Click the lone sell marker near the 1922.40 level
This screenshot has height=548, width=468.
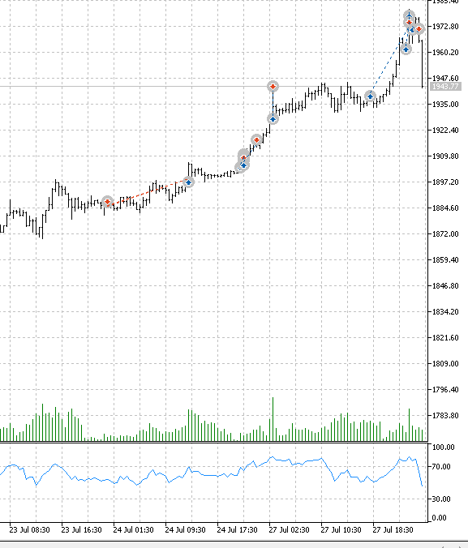(x=256, y=140)
